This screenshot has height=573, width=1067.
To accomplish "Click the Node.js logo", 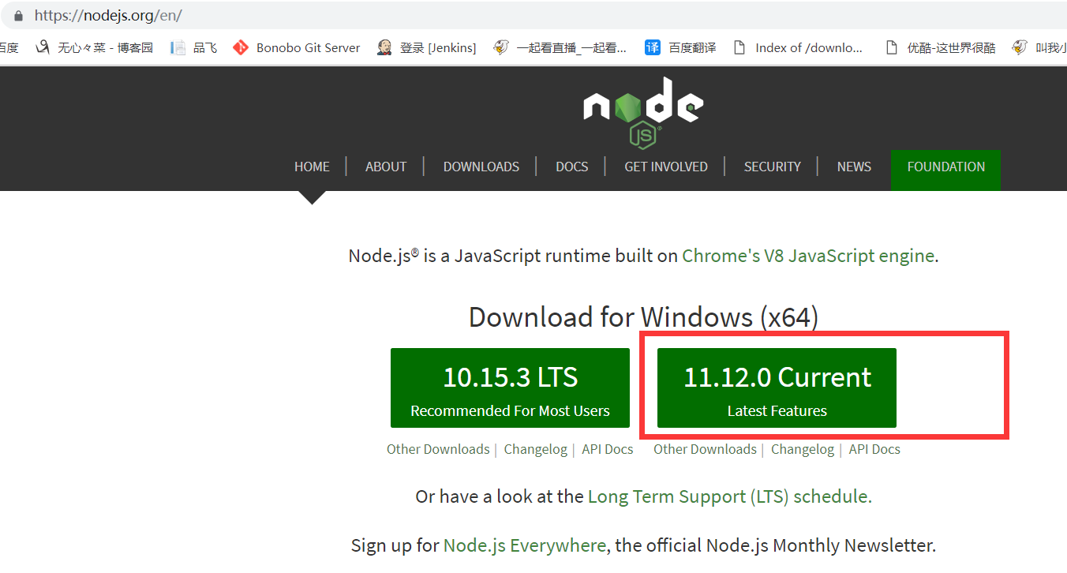I will [644, 112].
